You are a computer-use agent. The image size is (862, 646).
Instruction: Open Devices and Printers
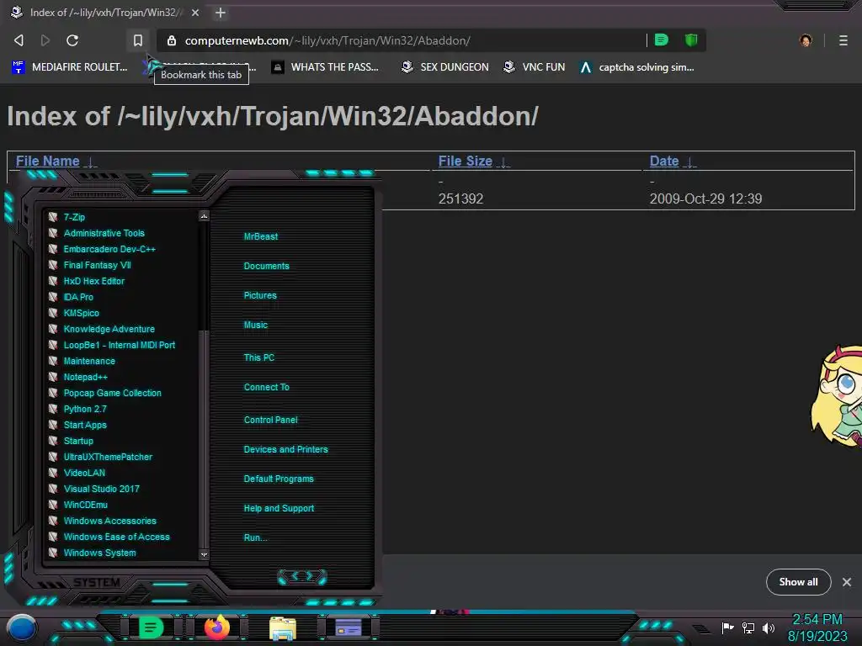pos(285,449)
